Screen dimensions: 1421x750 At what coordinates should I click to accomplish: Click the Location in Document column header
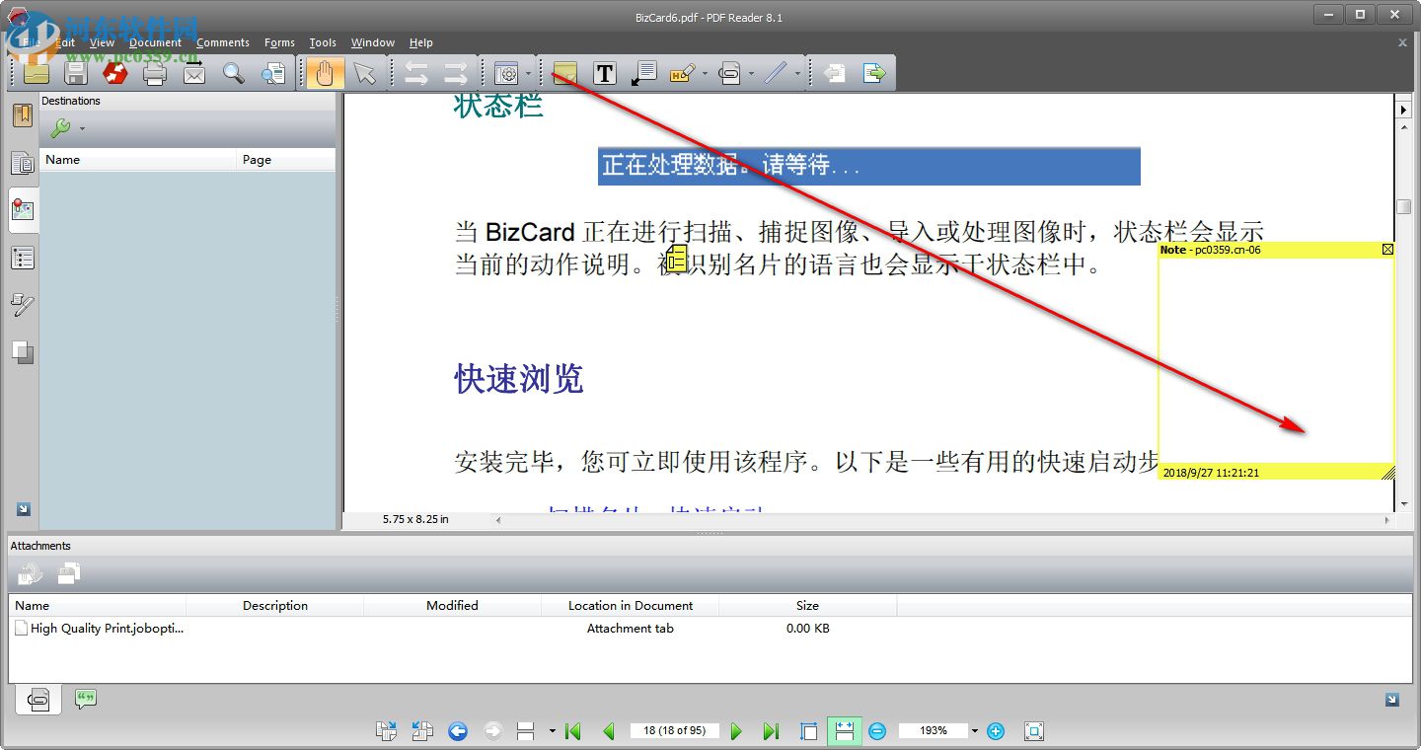coord(631,606)
